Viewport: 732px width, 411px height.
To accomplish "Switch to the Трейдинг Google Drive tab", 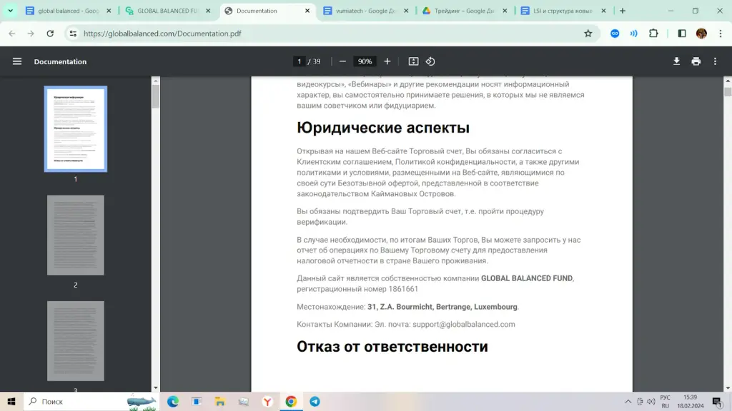I will [x=465, y=11].
